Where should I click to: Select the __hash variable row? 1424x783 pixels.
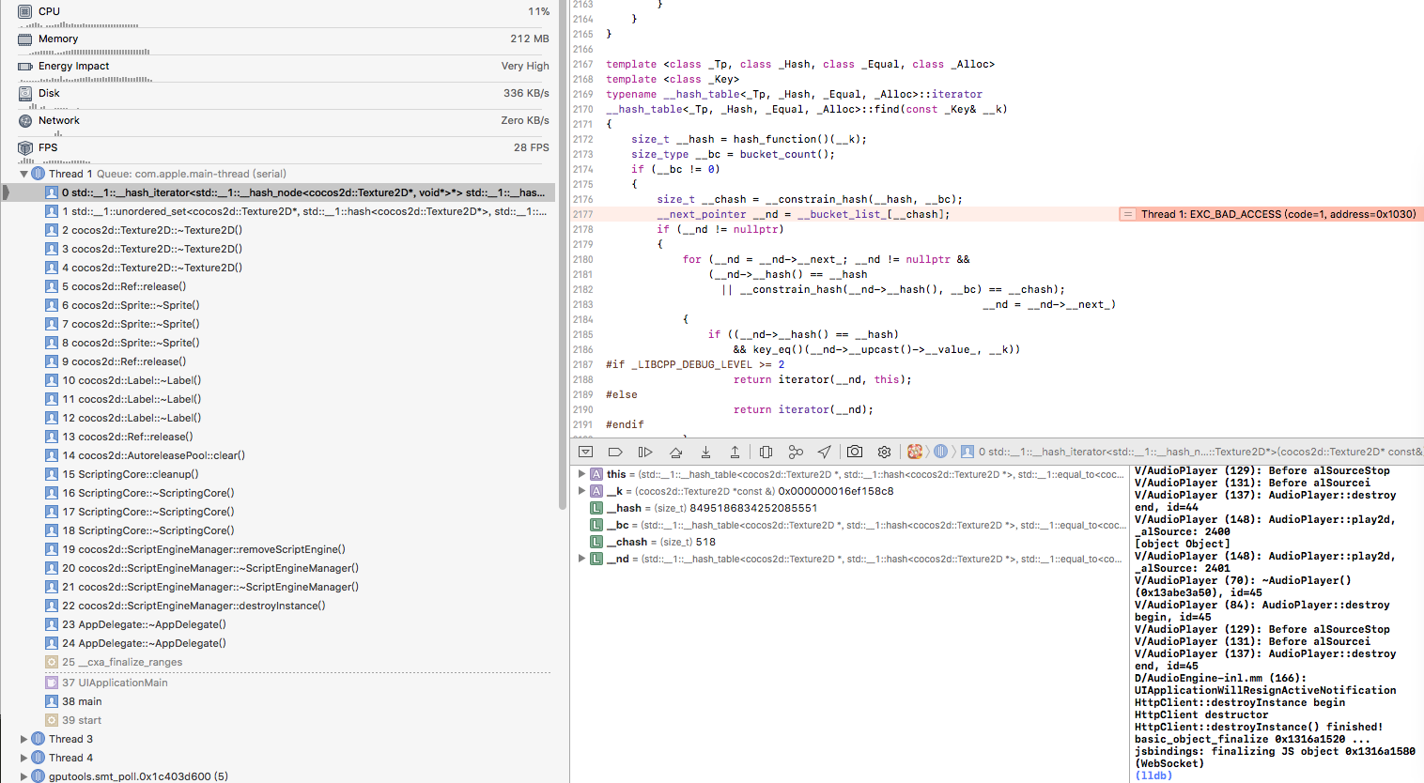(851, 508)
